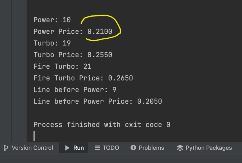Place cursor in 'Power: 10' output line

[x=52, y=20]
